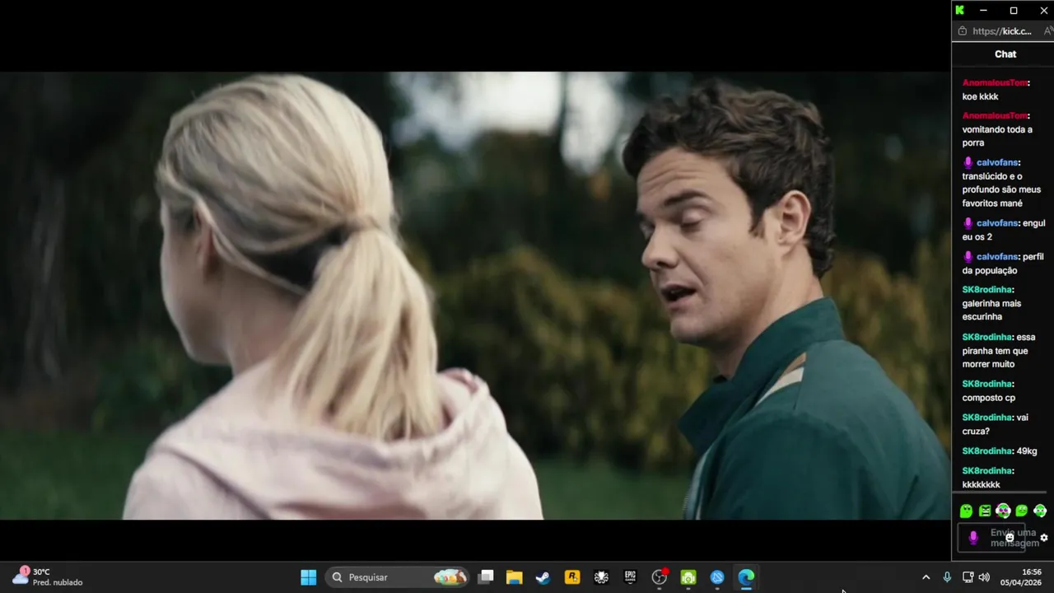Minimize the Kick window

click(983, 10)
